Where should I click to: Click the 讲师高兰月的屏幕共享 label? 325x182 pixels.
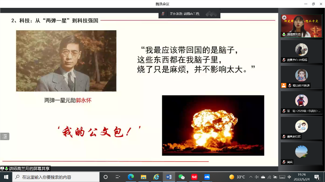29,169
